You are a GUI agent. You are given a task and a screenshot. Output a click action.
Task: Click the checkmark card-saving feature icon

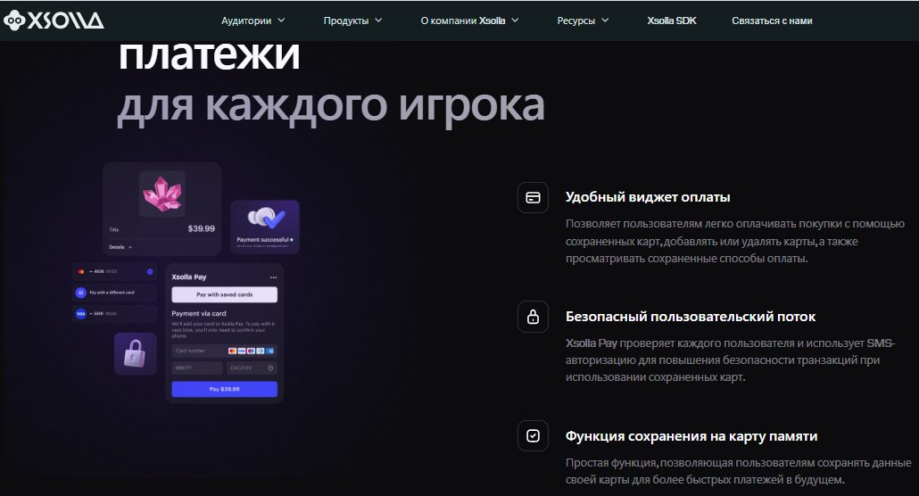pyautogui.click(x=533, y=436)
